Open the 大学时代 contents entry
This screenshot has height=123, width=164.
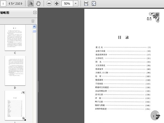click(x=100, y=58)
